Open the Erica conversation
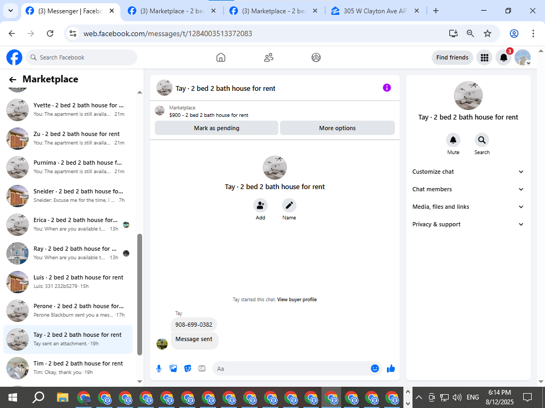This screenshot has height=408, width=545. (68, 225)
